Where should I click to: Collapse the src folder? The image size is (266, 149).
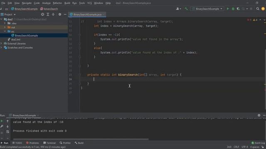click(x=5, y=31)
